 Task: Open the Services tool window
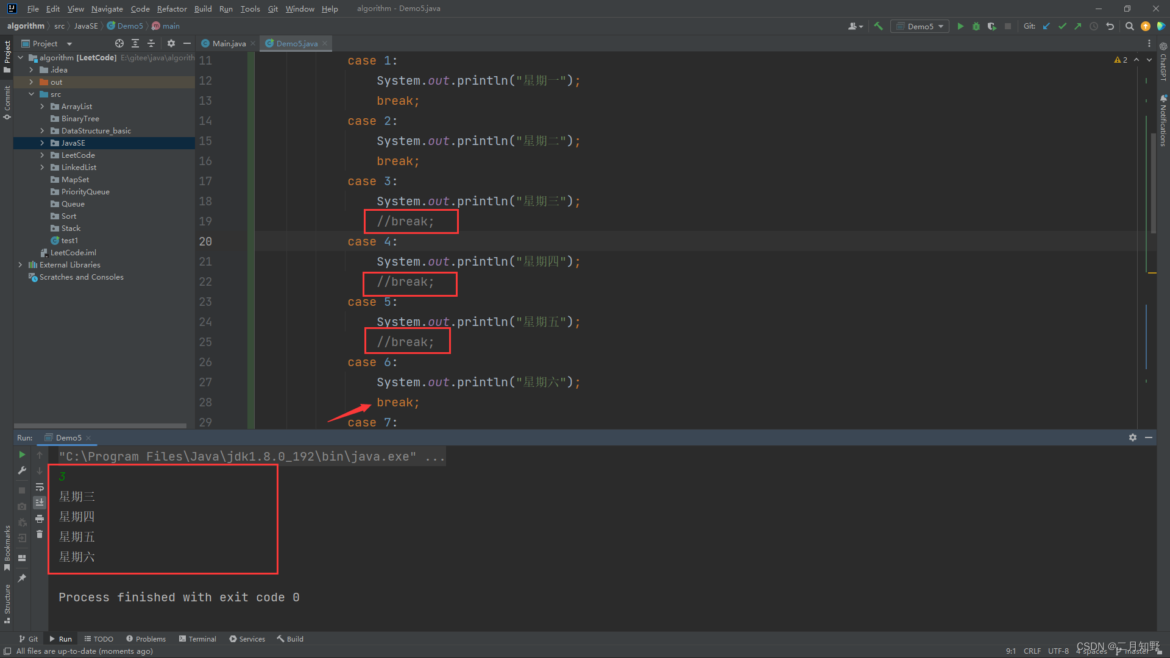coord(247,639)
